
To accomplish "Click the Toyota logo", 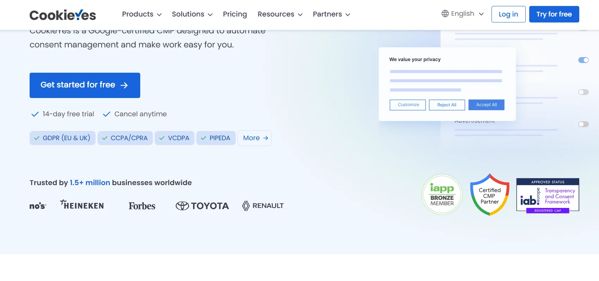I will coord(202,206).
